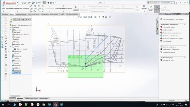Open the Проверка производительности link
The height and width of the screenshot is (107, 190).
pyautogui.click(x=172, y=33)
